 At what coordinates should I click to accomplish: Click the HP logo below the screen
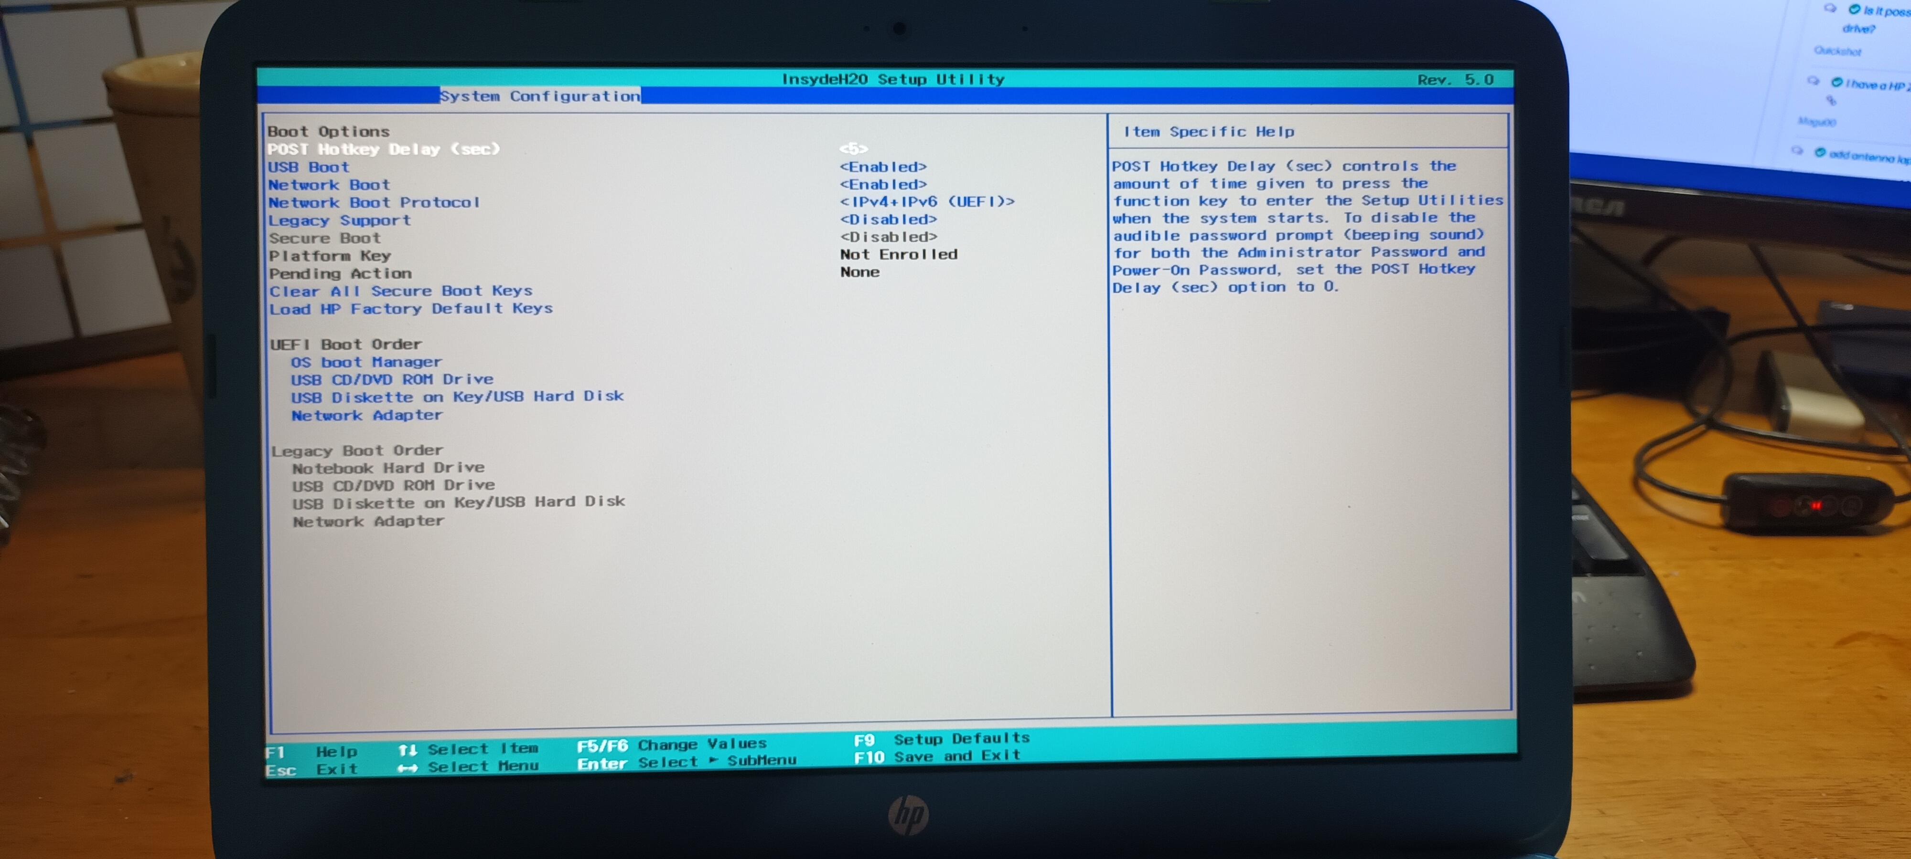(908, 815)
